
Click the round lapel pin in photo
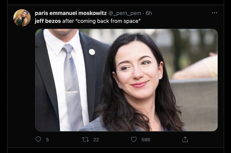[x=92, y=52]
